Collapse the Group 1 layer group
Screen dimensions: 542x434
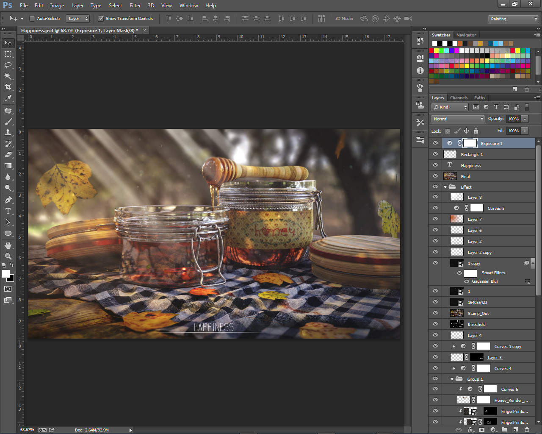pos(452,379)
